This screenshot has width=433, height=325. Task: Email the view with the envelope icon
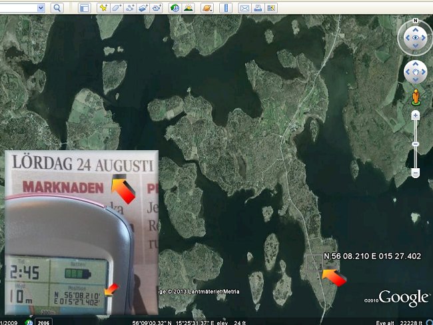click(244, 8)
